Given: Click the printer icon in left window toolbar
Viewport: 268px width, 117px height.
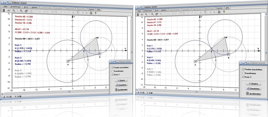Looking at the screenshot, I should tap(91, 13).
